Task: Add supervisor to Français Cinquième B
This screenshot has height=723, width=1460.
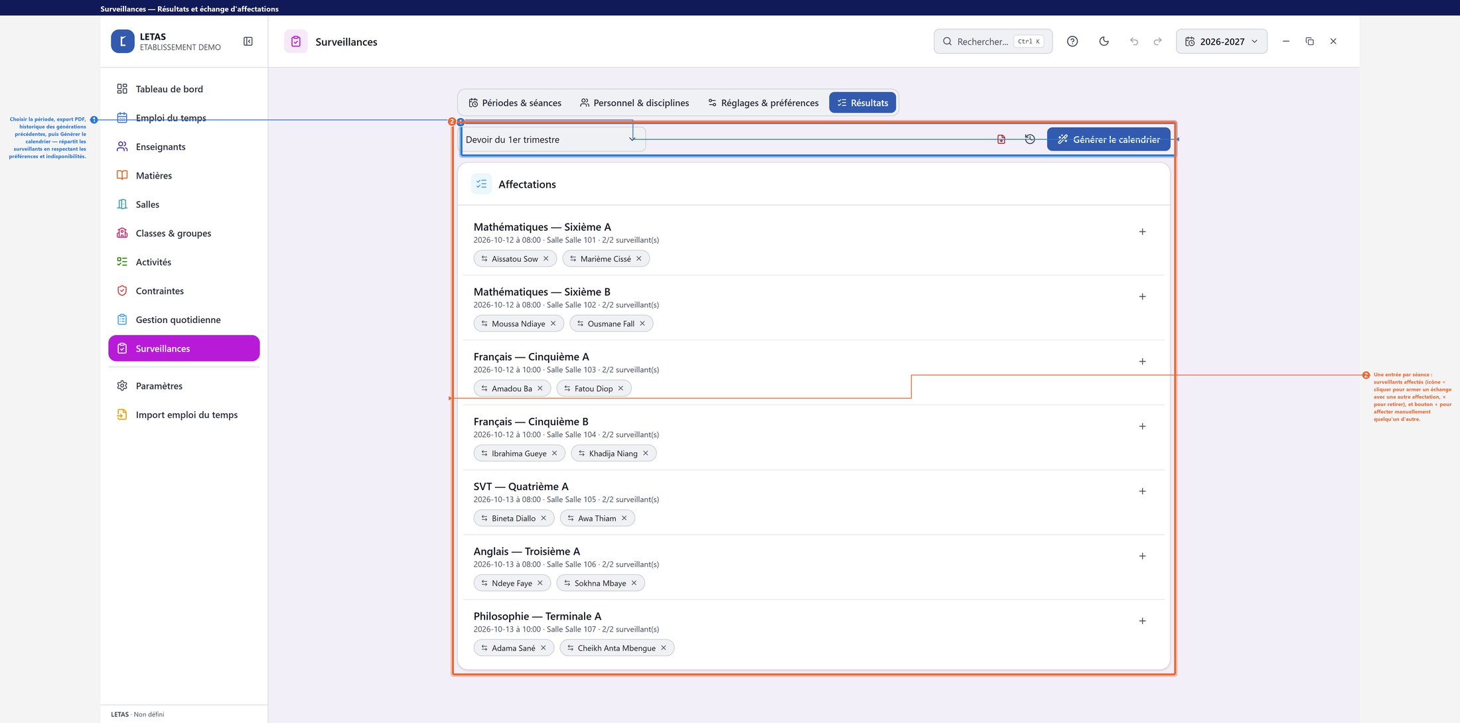Action: (x=1142, y=427)
